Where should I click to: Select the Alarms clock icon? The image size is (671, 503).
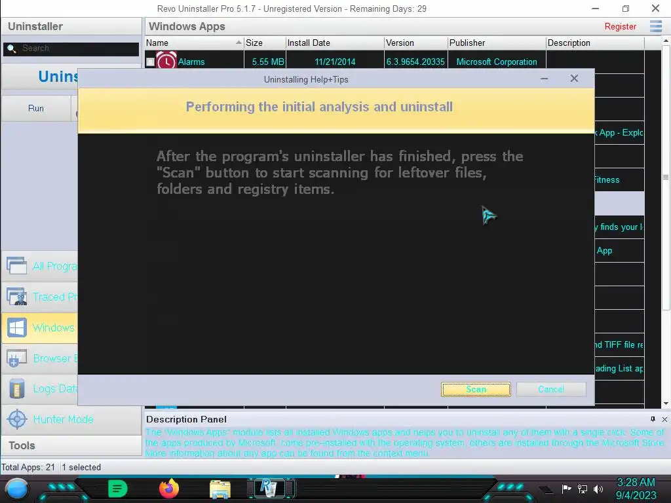[166, 60]
